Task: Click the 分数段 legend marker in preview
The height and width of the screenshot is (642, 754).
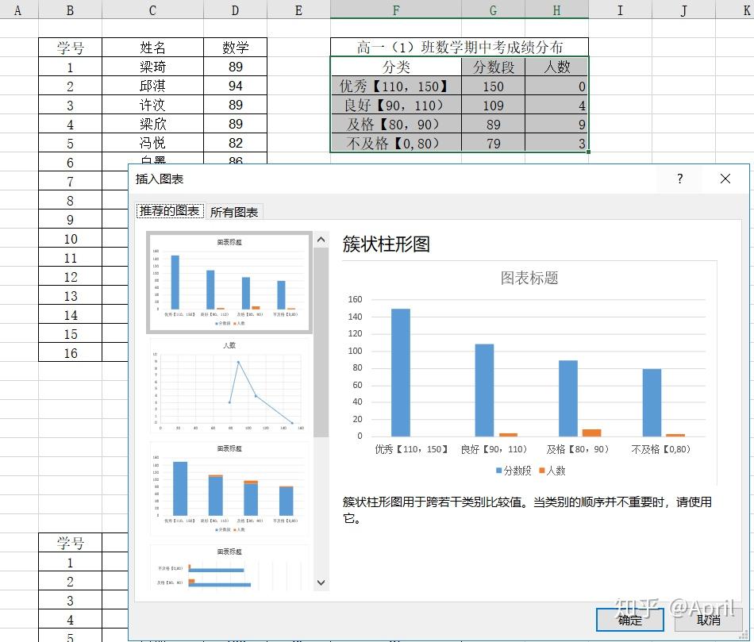Action: point(496,470)
